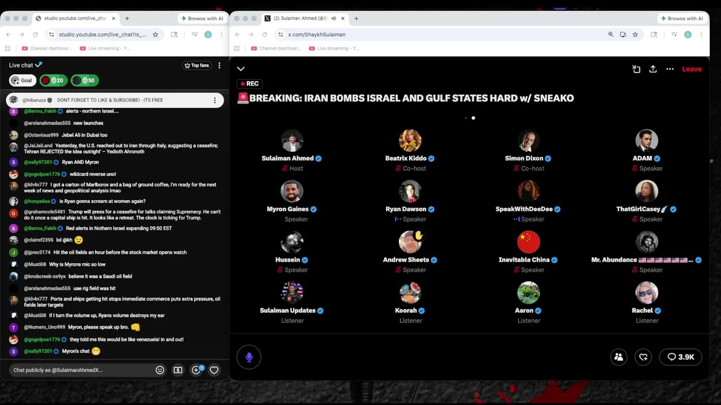
Task: Expand the Live chat view dropdown
Action: coord(25,65)
